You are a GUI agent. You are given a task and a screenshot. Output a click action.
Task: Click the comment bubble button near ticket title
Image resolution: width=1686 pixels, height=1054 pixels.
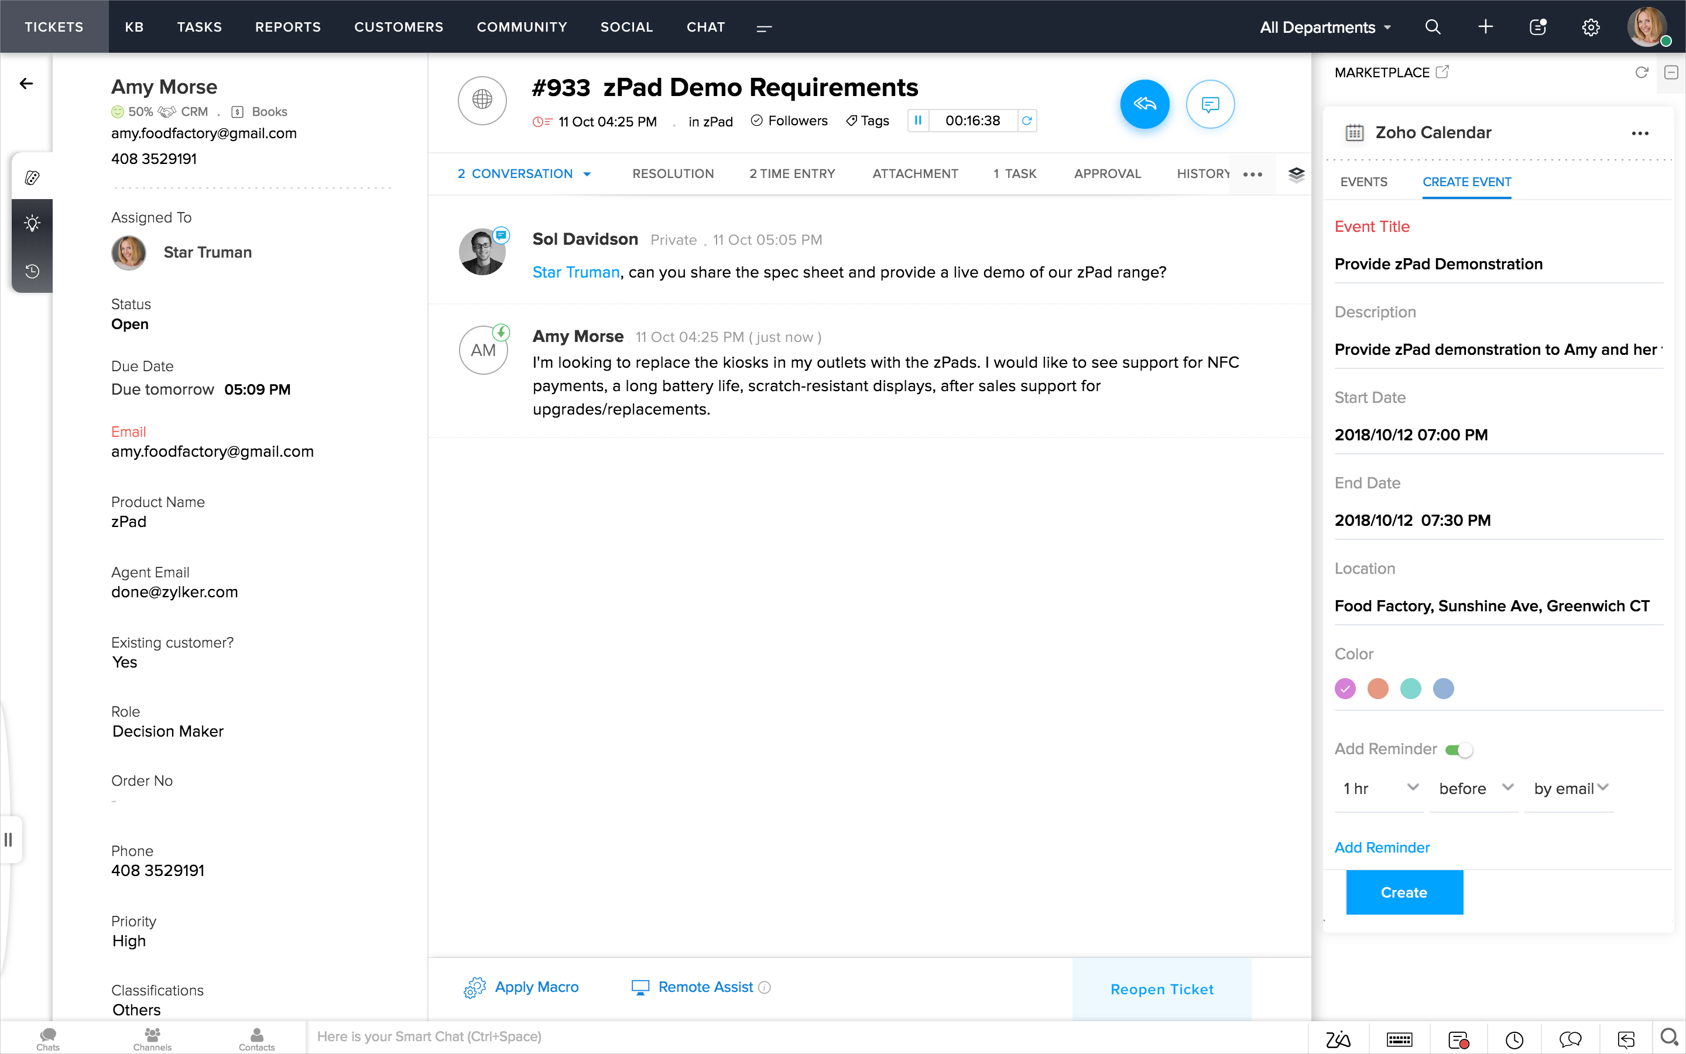pos(1210,105)
